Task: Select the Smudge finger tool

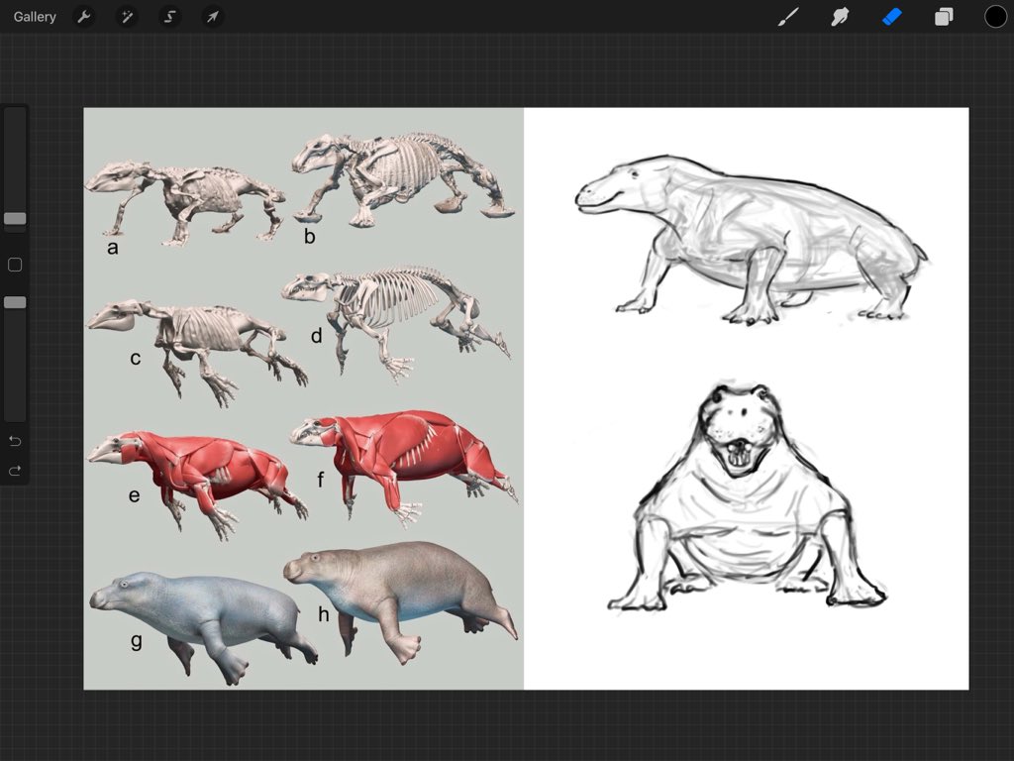Action: point(840,17)
